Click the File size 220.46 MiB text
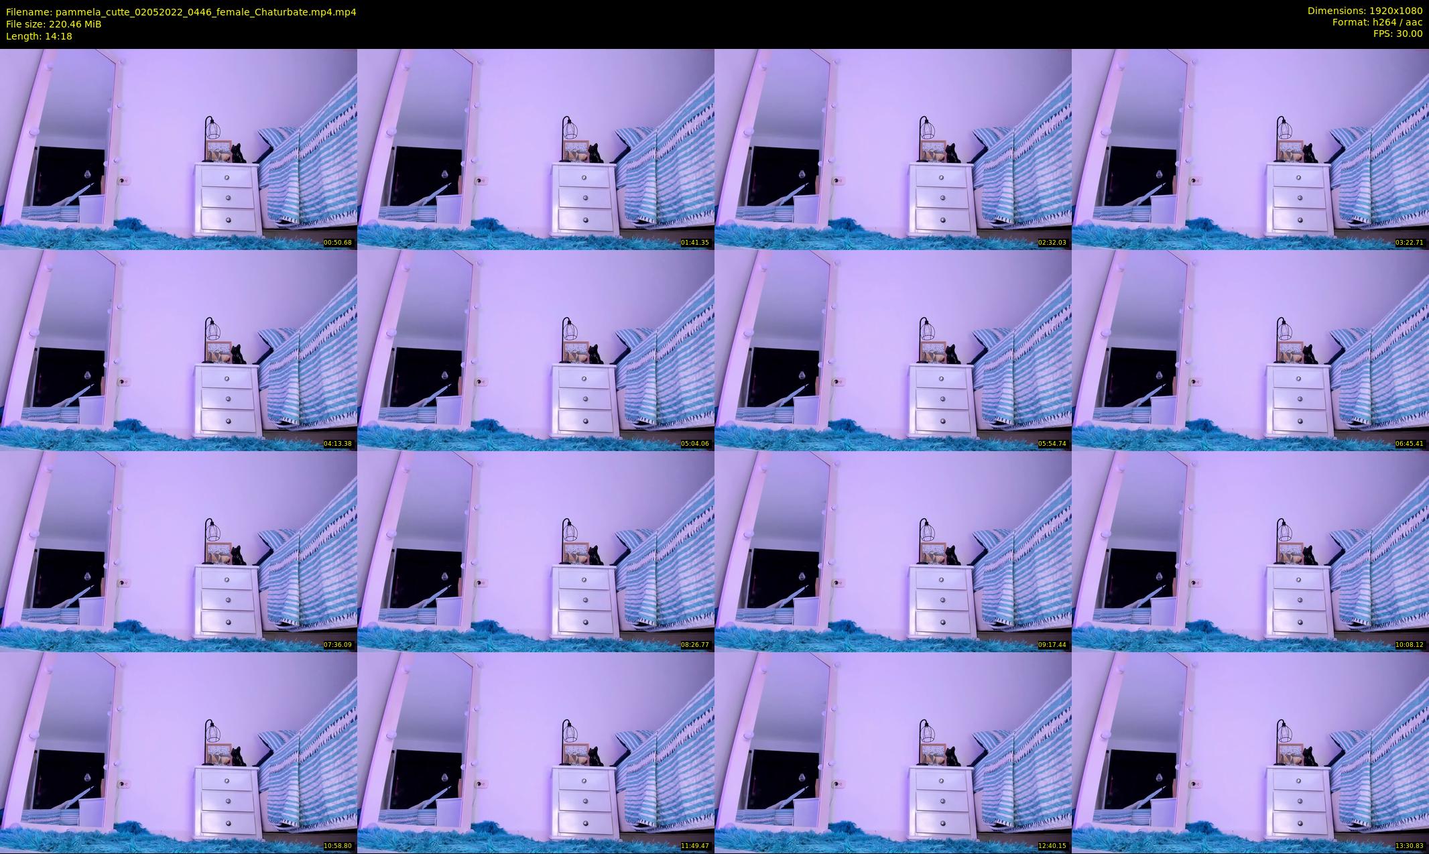Viewport: 1429px width, 854px height. 54,23
